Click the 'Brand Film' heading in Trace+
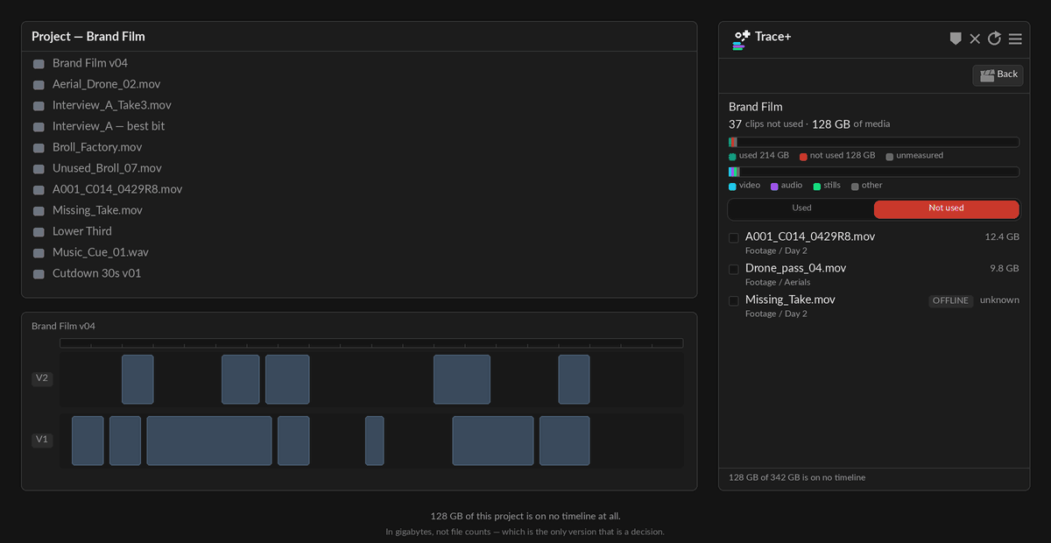1051x543 pixels. tap(756, 107)
